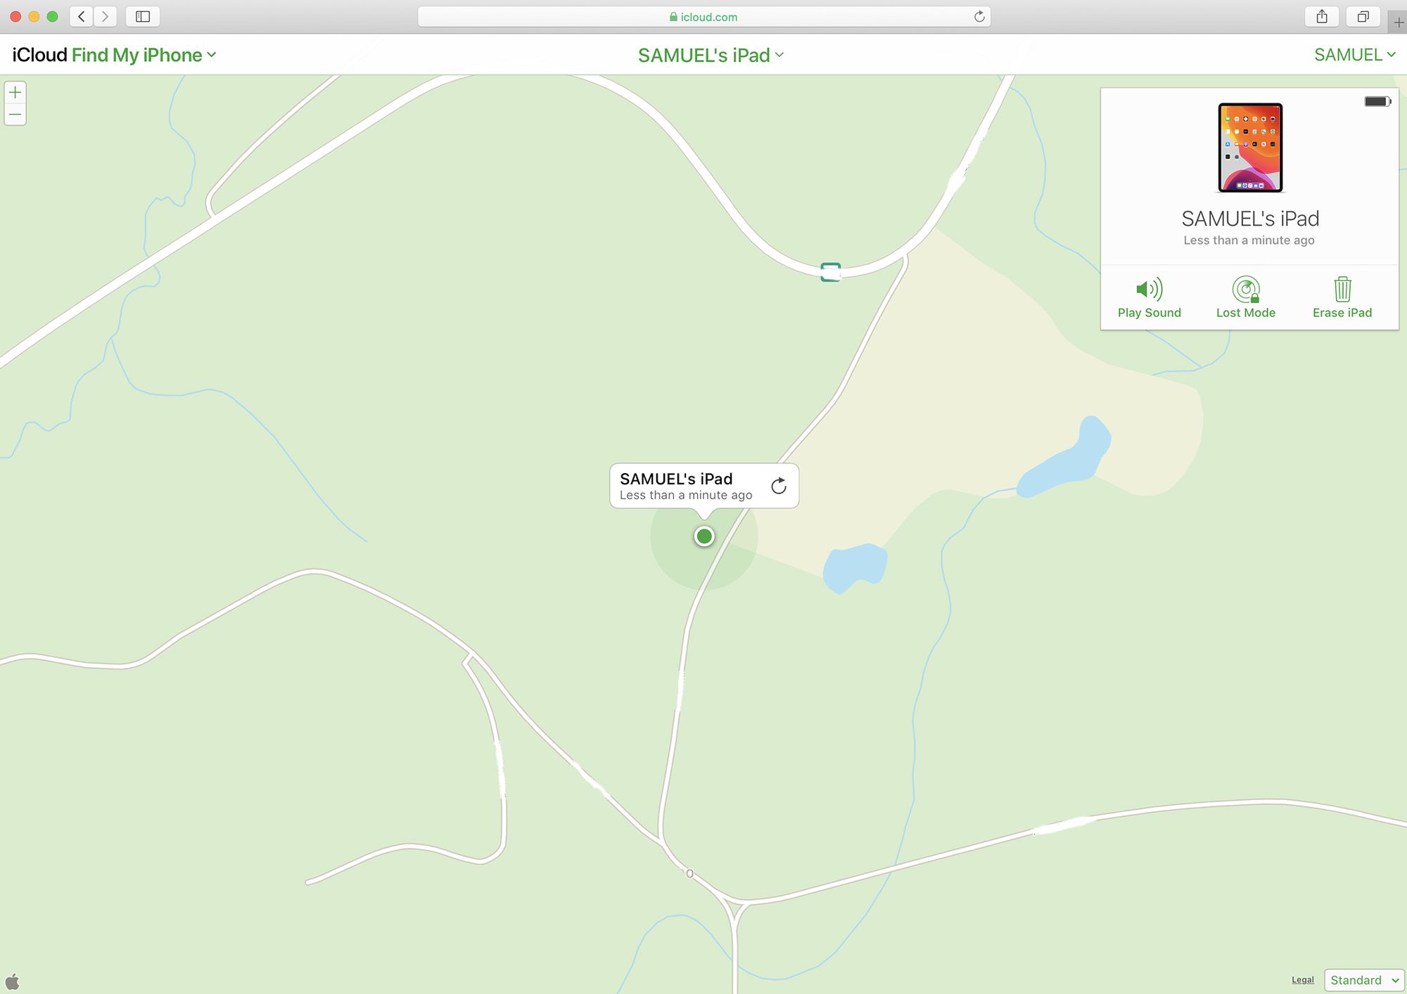Click the refresh button on location popup
The height and width of the screenshot is (994, 1407).
tap(778, 486)
